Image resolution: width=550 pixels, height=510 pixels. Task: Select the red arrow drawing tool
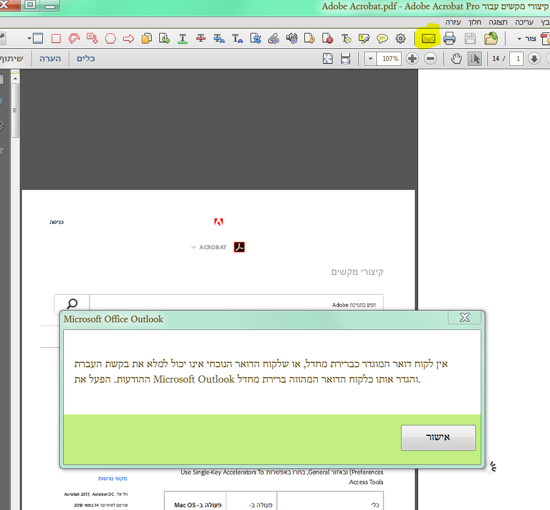click(129, 38)
